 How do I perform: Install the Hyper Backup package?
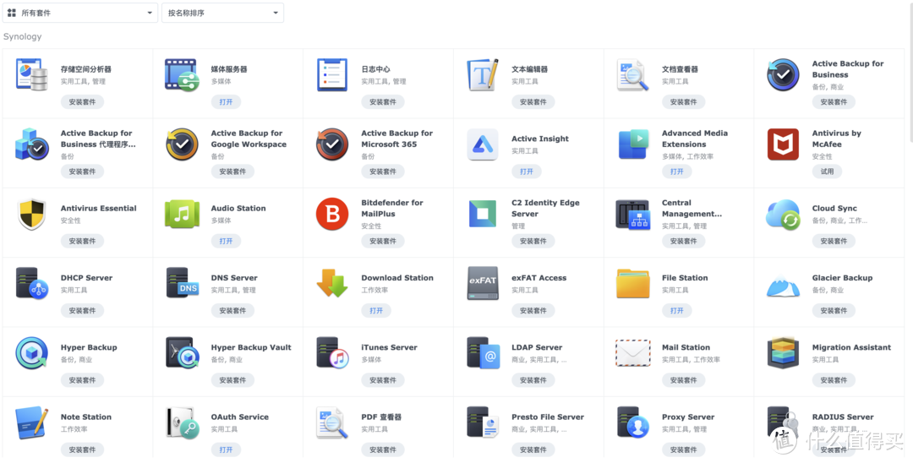pos(82,380)
